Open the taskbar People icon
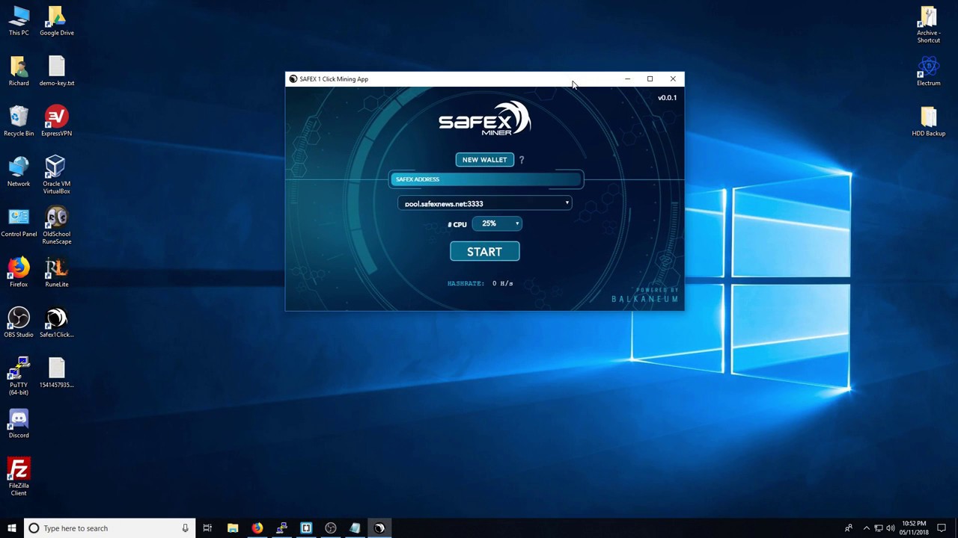Screen dimensions: 958x538 848,528
